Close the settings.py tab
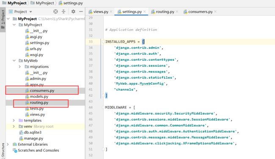275x159 pixels. [x=145, y=11]
